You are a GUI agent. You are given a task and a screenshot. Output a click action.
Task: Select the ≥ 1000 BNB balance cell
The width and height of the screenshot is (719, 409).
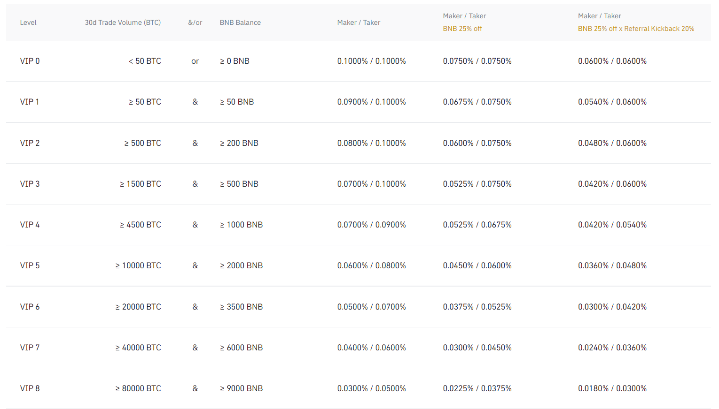click(241, 225)
